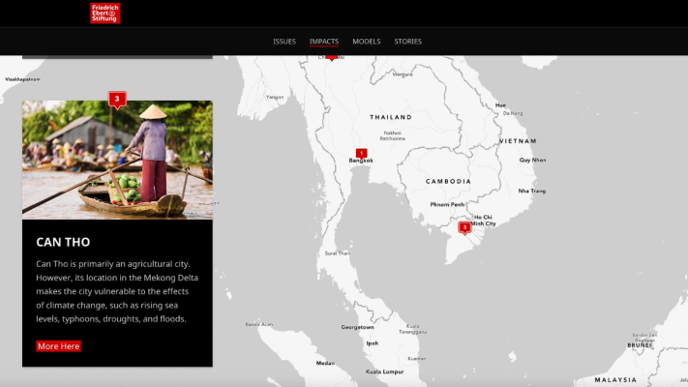Click the number 3 badge above Can Tho photo
The image size is (688, 387).
coord(117,99)
